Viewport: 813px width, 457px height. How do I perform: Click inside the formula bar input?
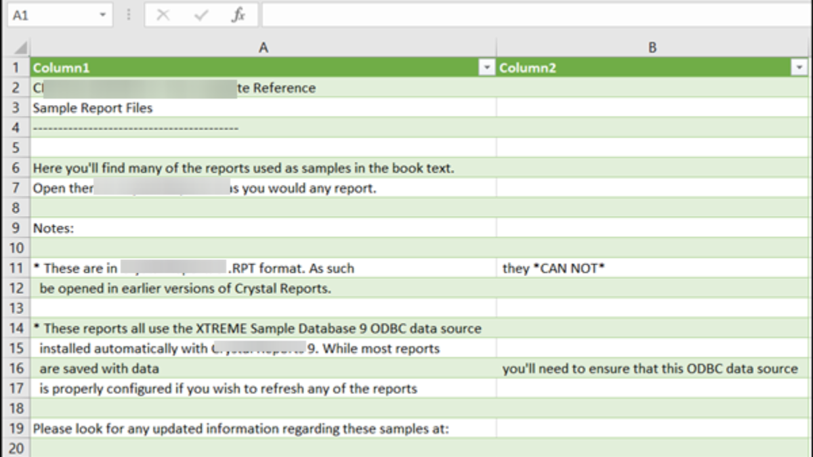tap(535, 15)
